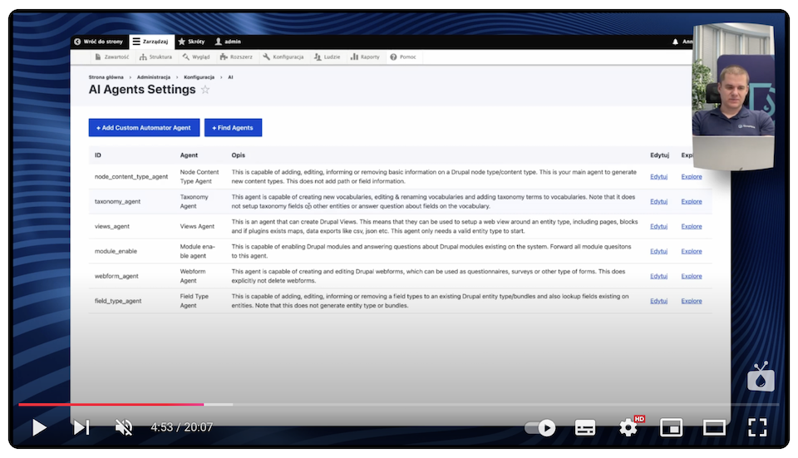This screenshot has width=798, height=458.
Task: Go to Administracja breadcrumb
Action: [154, 77]
